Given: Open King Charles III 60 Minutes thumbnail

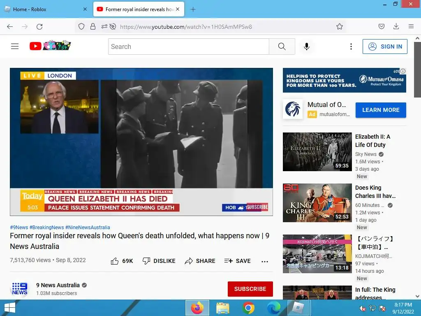Looking at the screenshot, I should click(x=317, y=203).
